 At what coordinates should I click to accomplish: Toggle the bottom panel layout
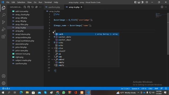point(139,2)
